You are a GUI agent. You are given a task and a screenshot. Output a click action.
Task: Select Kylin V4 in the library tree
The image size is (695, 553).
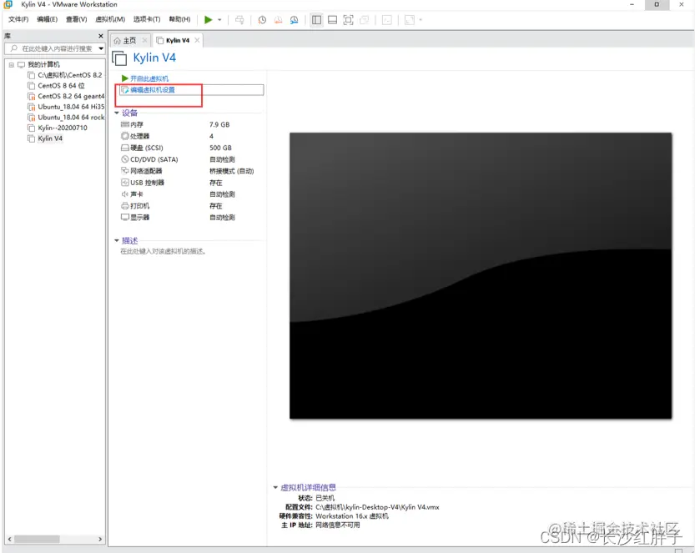point(50,138)
